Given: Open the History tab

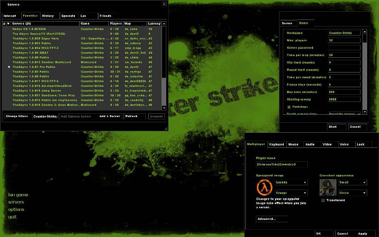Looking at the screenshot, I should [x=50, y=16].
